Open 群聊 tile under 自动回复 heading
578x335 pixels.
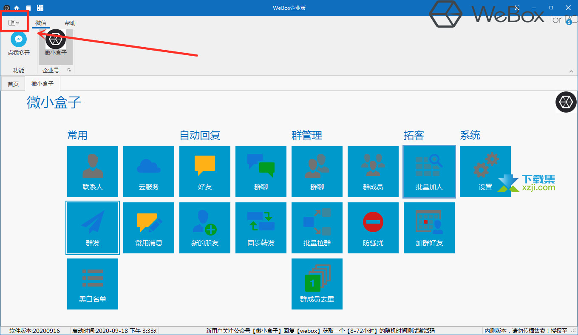point(261,172)
